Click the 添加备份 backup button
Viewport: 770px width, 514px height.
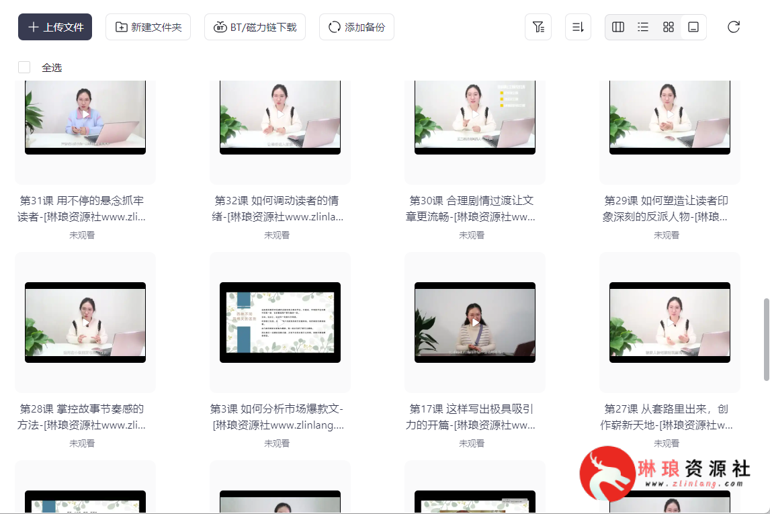point(357,27)
